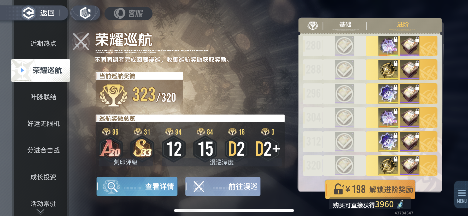The height and width of the screenshot is (216, 468).
Task: Tap locked gift box in 320 row
Action: (x=410, y=166)
